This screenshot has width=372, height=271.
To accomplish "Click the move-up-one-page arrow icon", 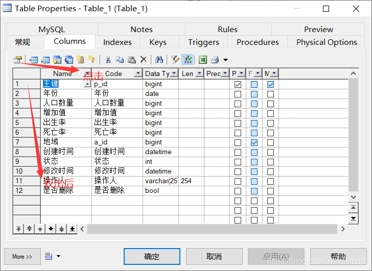I will click(29, 229).
